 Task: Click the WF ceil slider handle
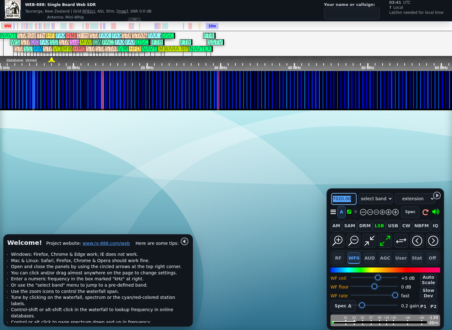tap(378, 278)
